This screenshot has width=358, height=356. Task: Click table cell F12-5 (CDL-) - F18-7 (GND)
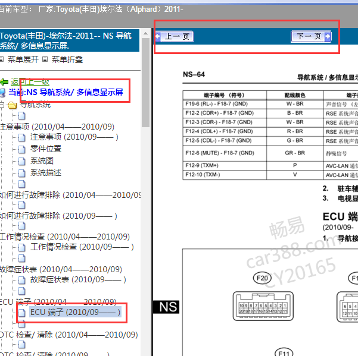coord(225,140)
